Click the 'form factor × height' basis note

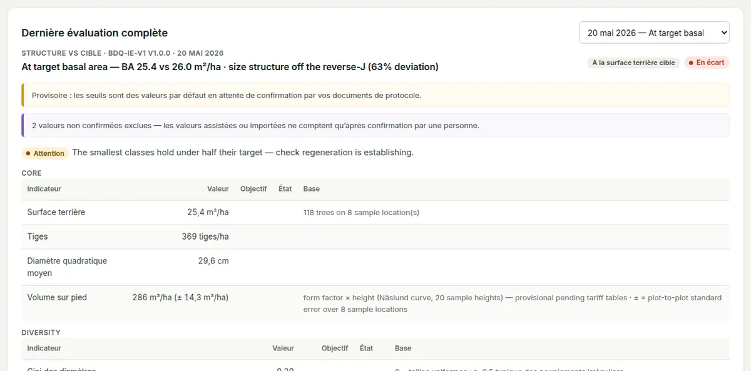click(512, 303)
